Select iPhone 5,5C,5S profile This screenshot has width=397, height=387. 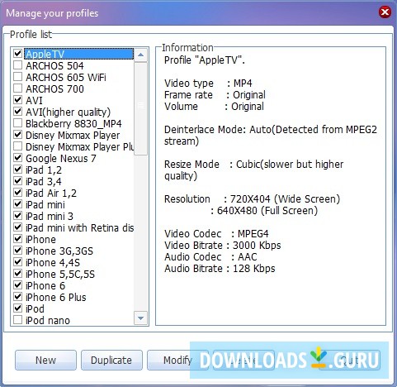click(60, 274)
